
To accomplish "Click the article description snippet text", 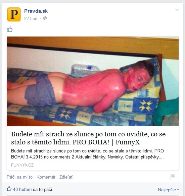I will [x=87, y=154].
